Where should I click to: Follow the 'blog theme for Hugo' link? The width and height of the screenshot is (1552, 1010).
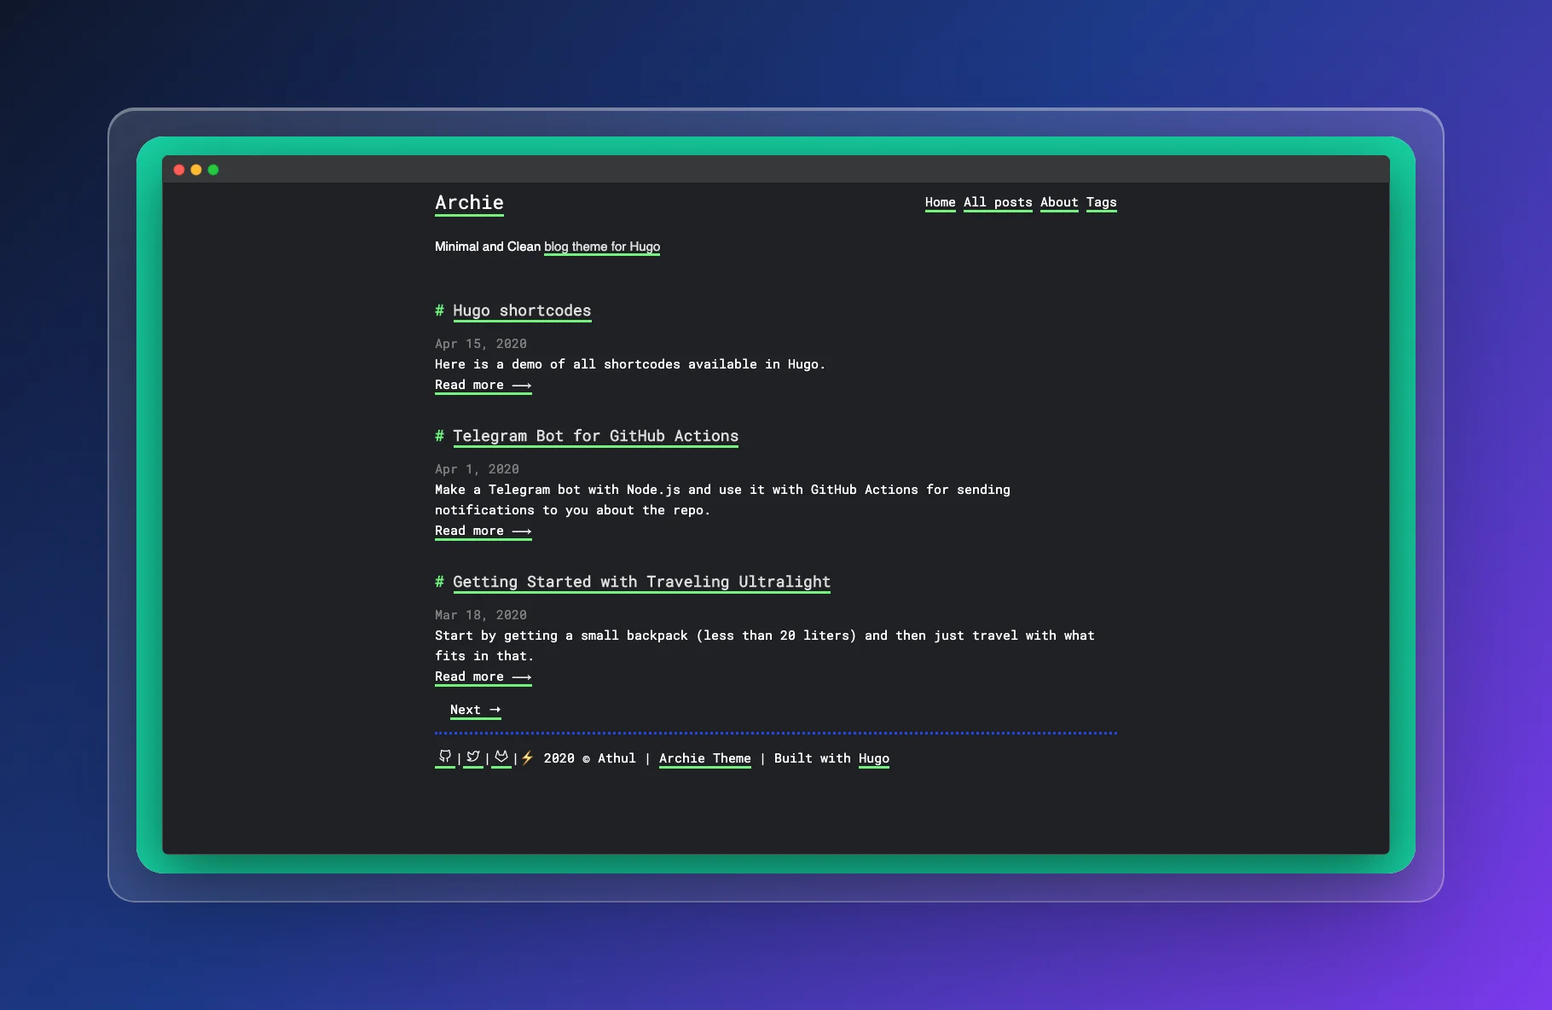(602, 247)
